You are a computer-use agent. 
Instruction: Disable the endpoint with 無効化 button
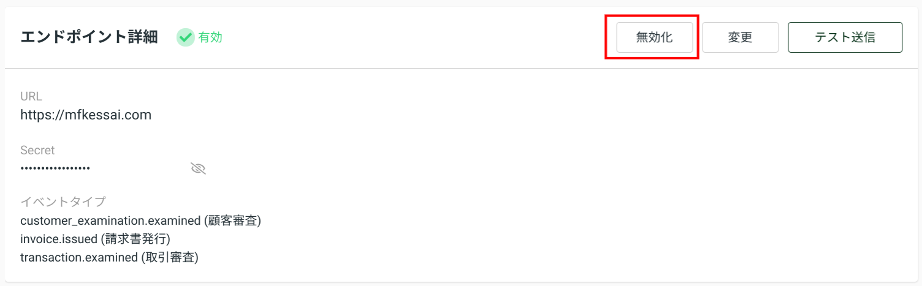point(655,37)
